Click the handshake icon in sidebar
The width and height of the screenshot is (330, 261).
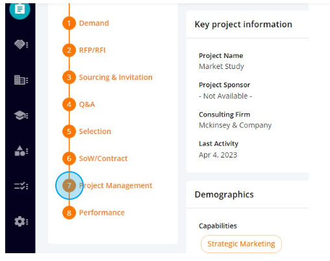pyautogui.click(x=21, y=45)
